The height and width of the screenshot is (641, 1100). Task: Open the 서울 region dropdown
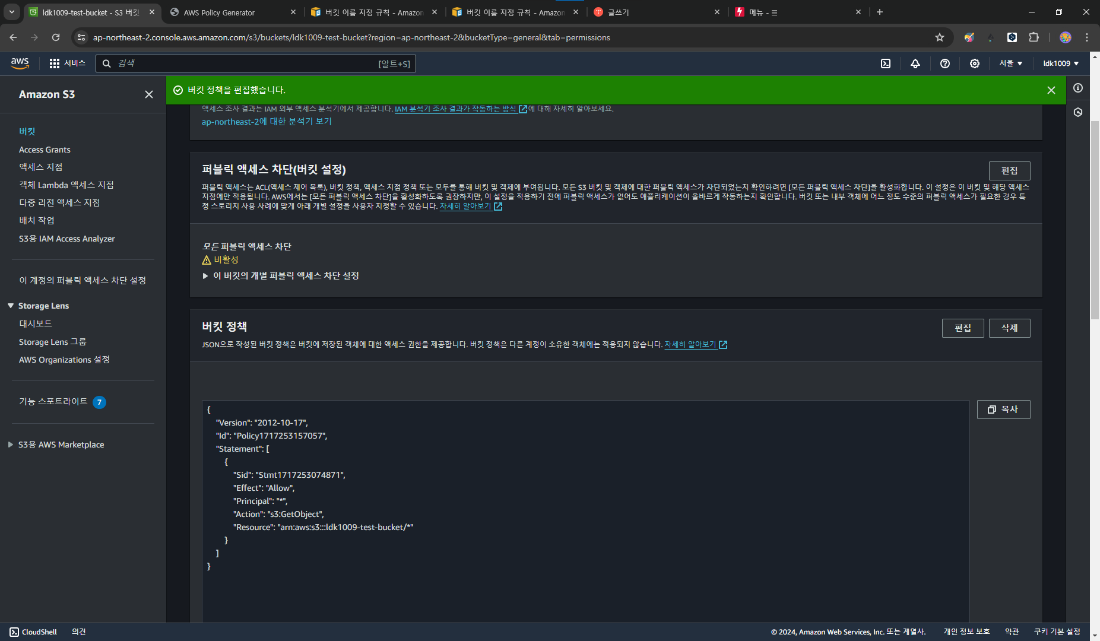[x=1010, y=64]
